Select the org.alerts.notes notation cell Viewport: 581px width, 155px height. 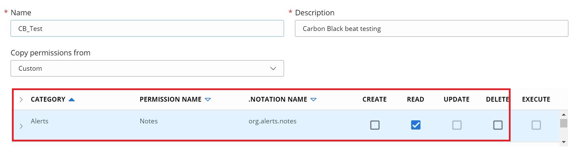pos(272,121)
